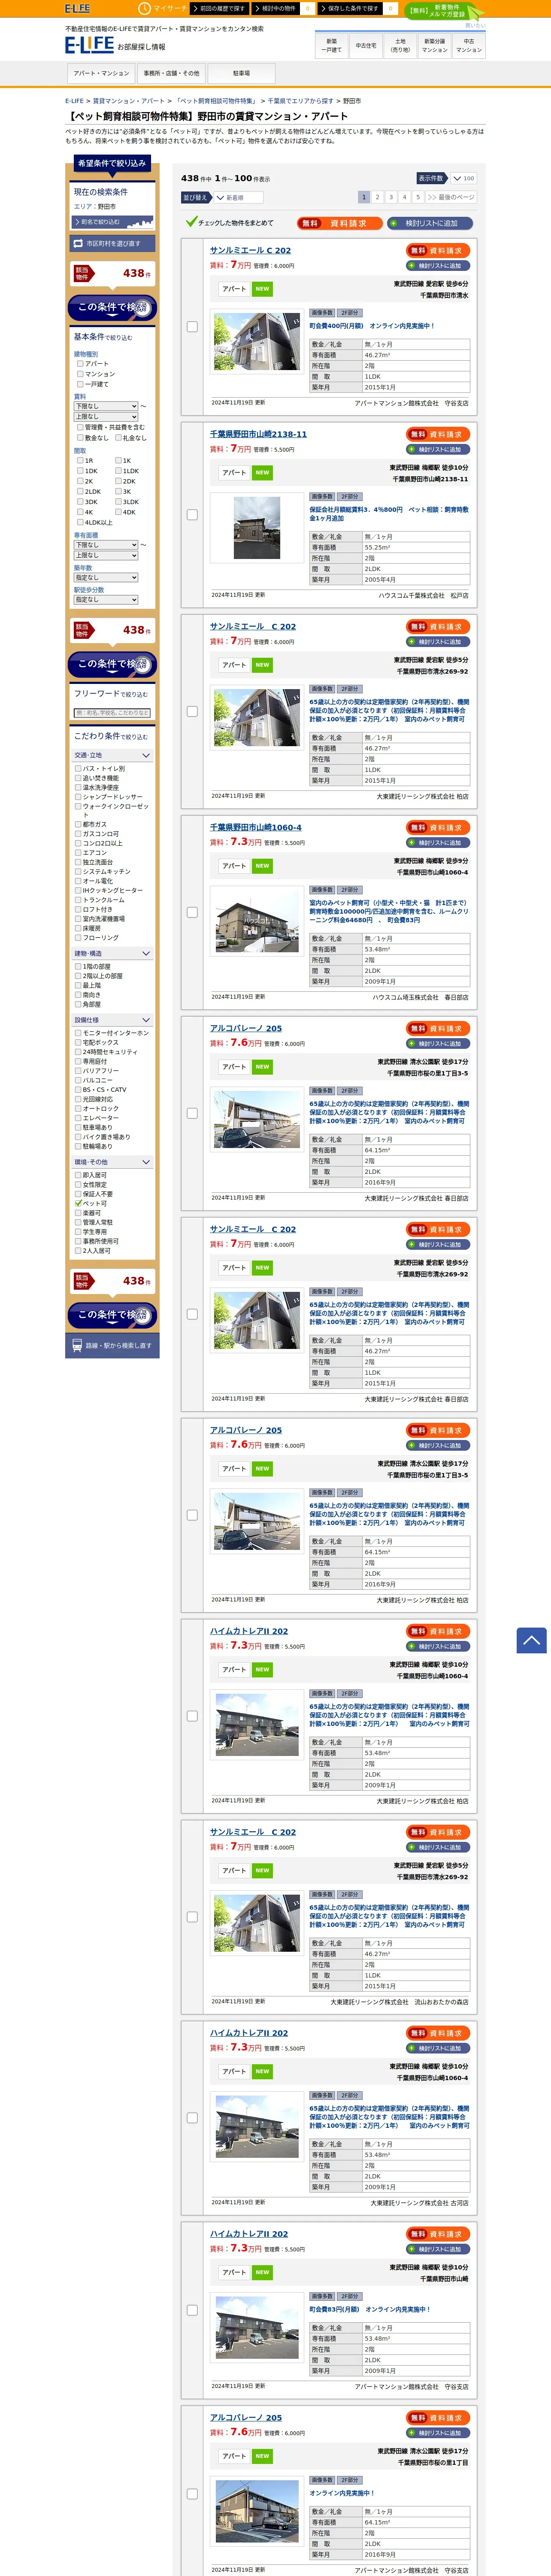
Task: Tick 敷金なし checkbox
Action: (x=80, y=437)
